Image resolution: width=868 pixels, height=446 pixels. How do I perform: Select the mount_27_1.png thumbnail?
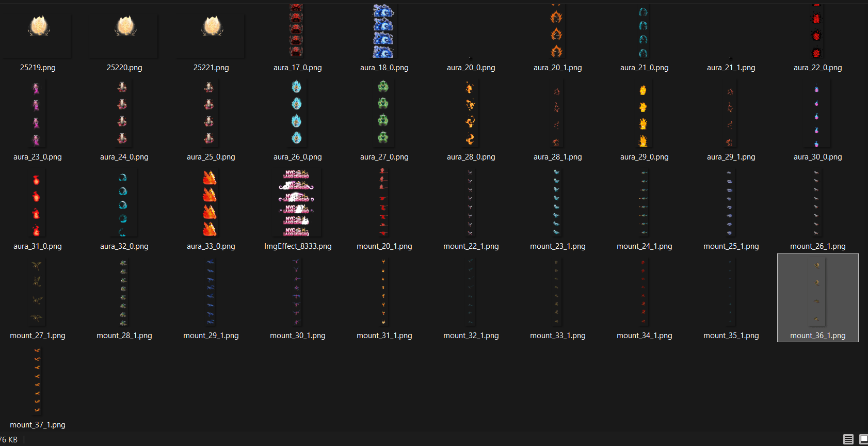(x=36, y=292)
